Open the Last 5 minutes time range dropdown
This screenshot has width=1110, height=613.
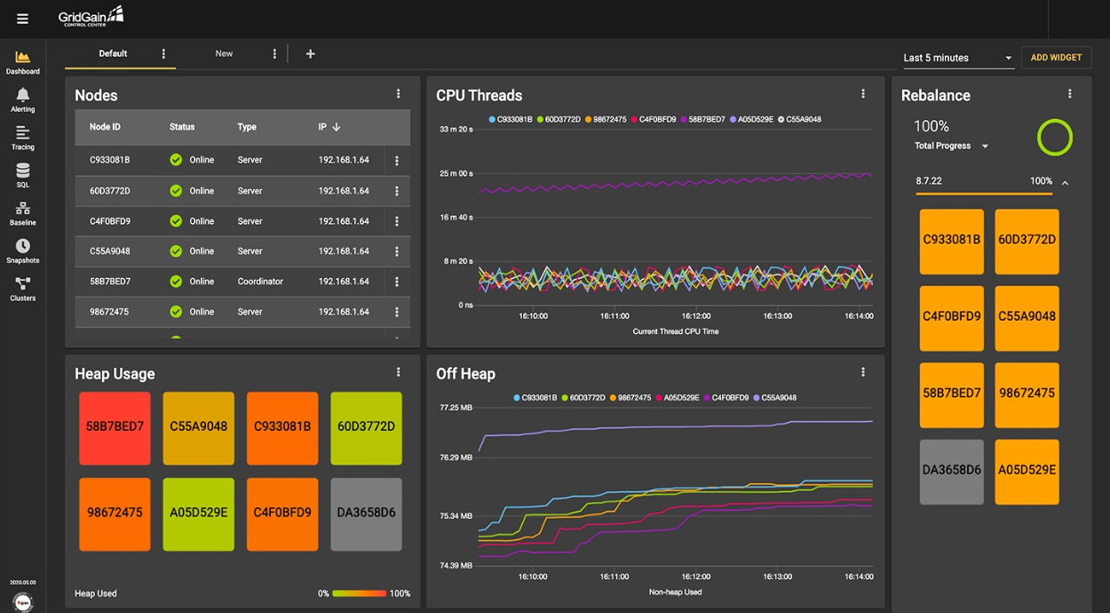coord(958,58)
